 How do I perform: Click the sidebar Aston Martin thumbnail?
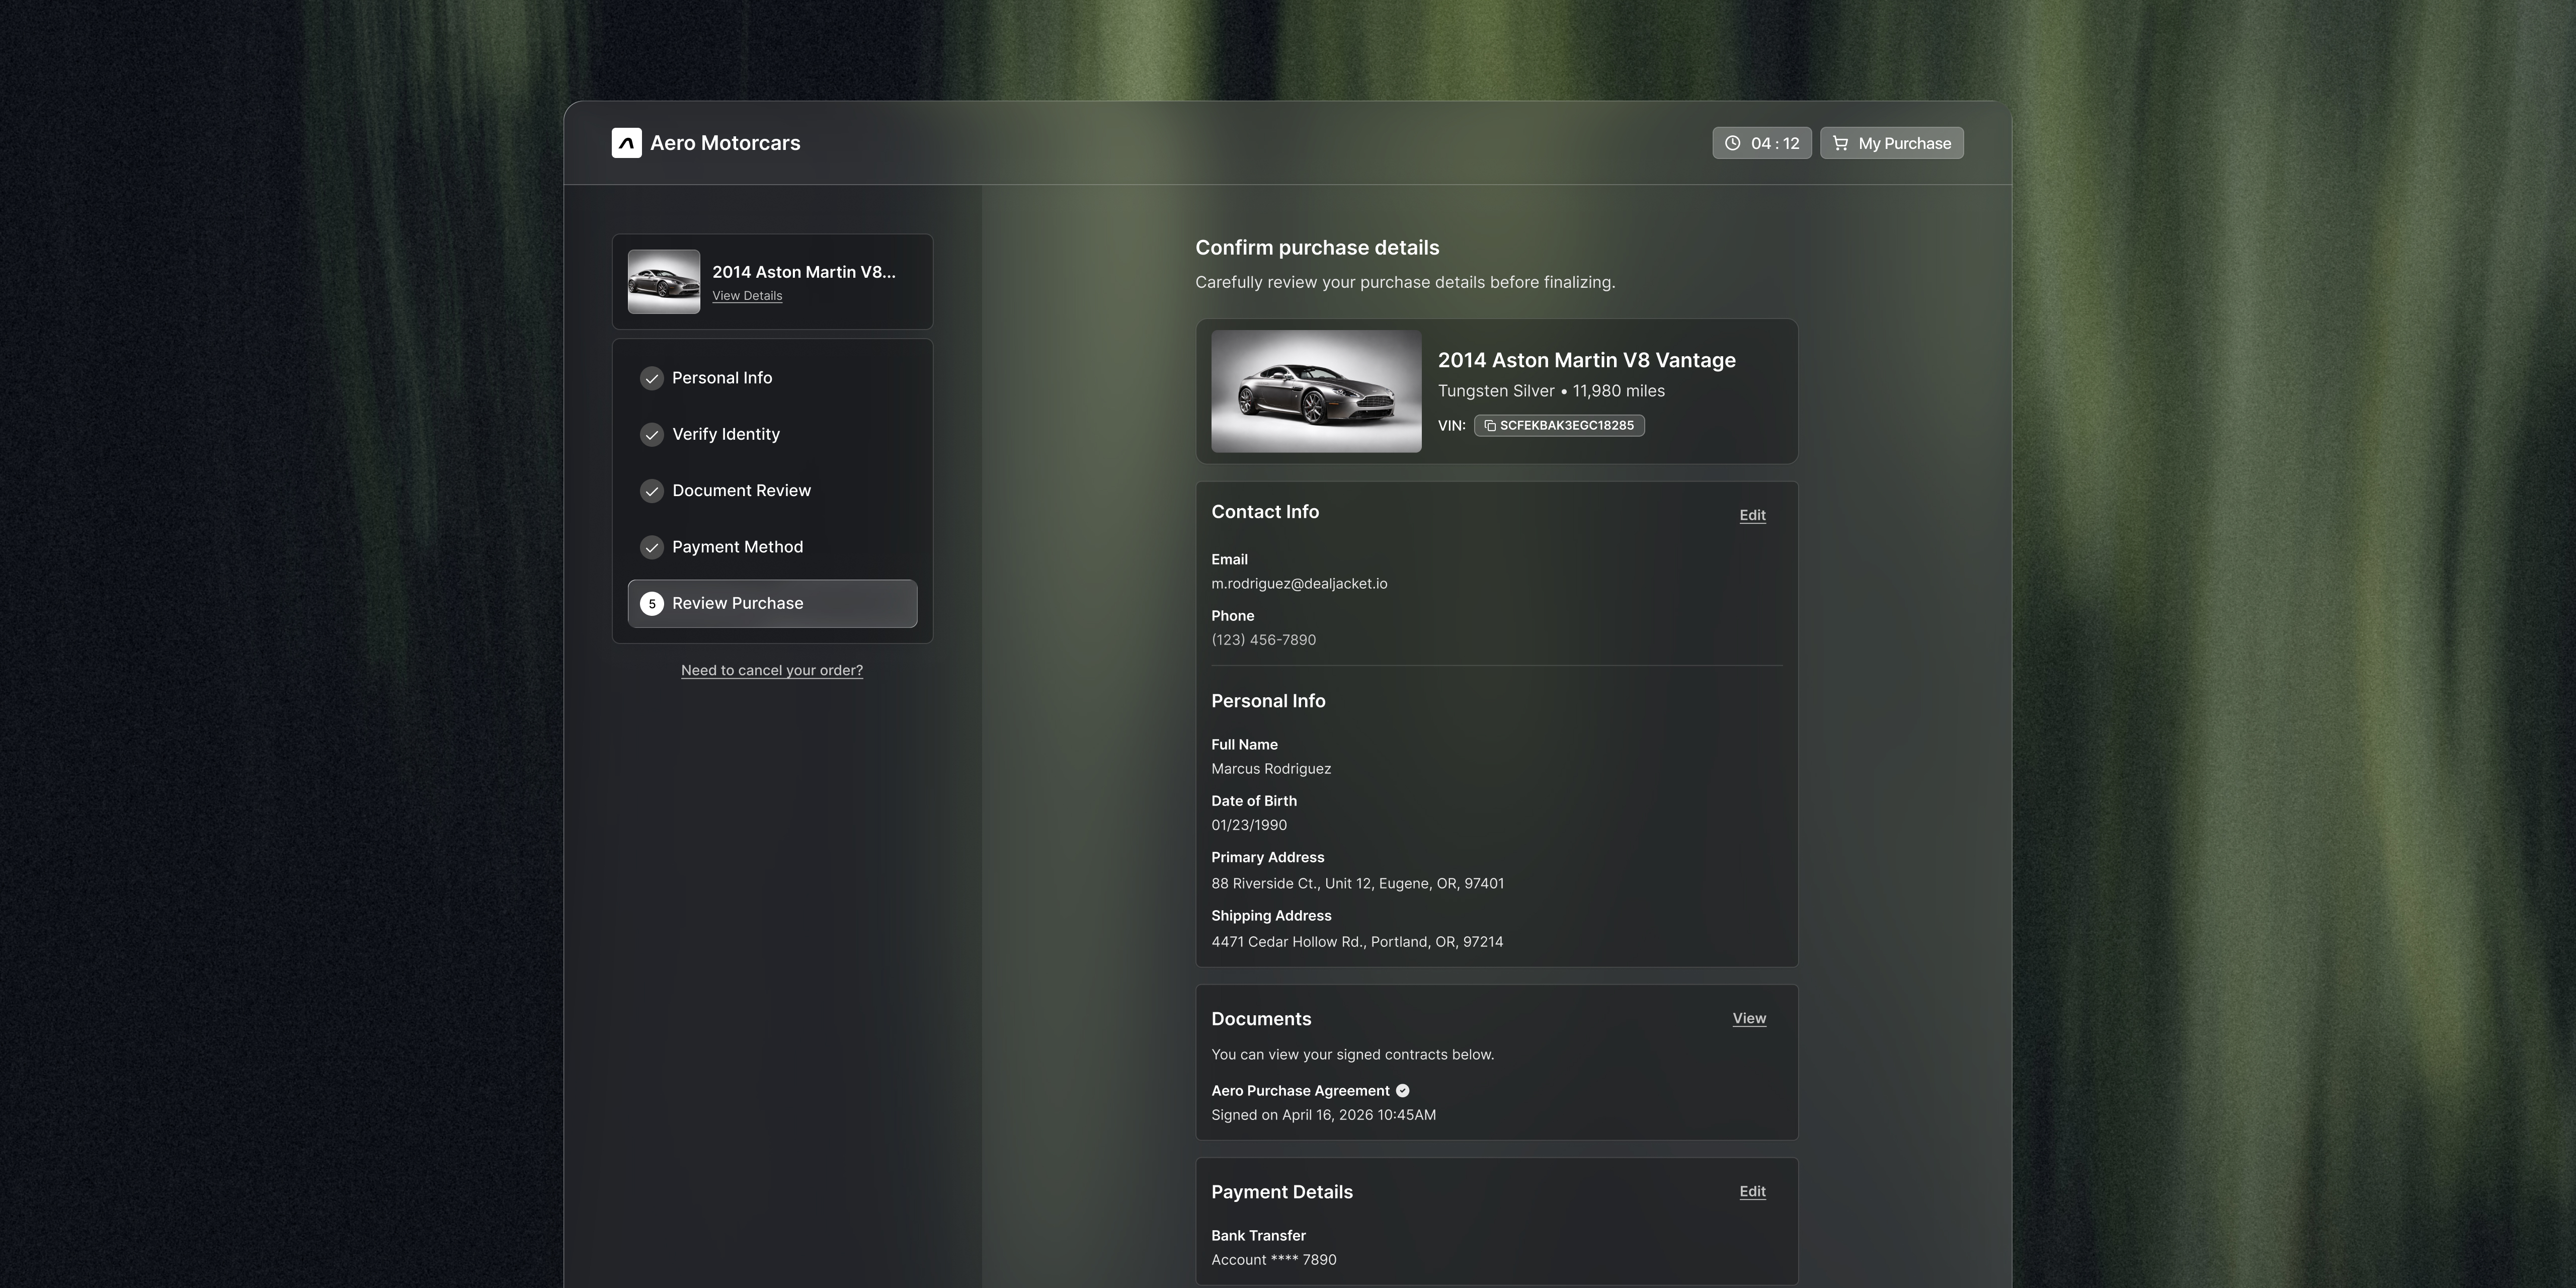(664, 282)
